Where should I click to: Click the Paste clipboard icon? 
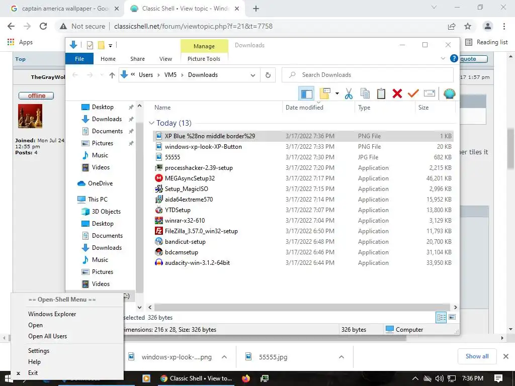[x=381, y=93]
